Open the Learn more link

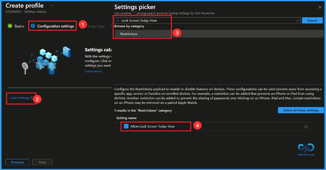coord(93,71)
